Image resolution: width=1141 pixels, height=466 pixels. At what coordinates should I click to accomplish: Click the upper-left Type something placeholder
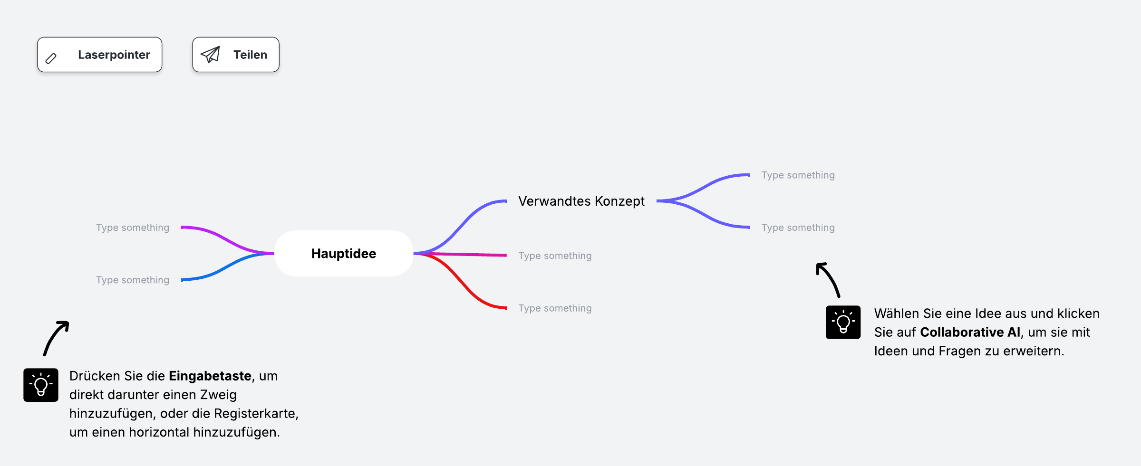[x=133, y=228]
